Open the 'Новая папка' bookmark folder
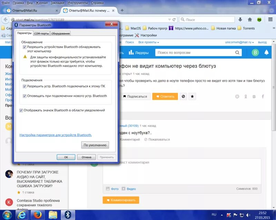The image size is (276, 220). [x=223, y=28]
